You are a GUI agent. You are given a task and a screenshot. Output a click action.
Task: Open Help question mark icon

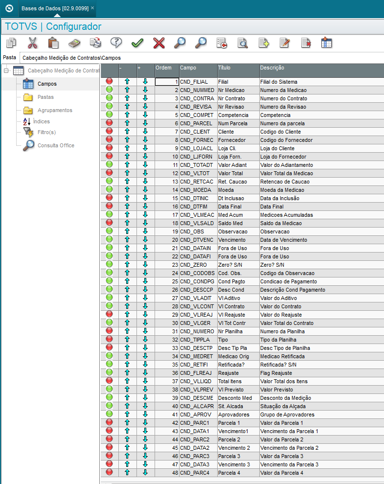(116, 43)
